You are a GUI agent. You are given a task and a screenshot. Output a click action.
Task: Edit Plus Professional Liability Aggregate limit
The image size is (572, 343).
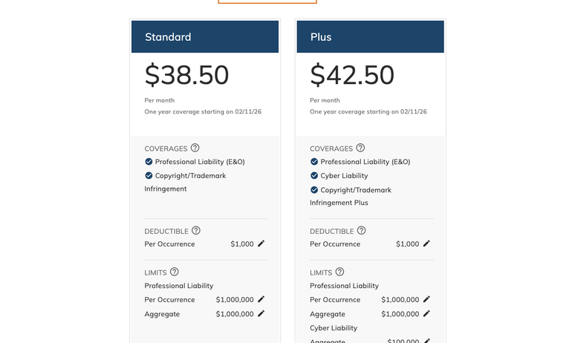426,313
